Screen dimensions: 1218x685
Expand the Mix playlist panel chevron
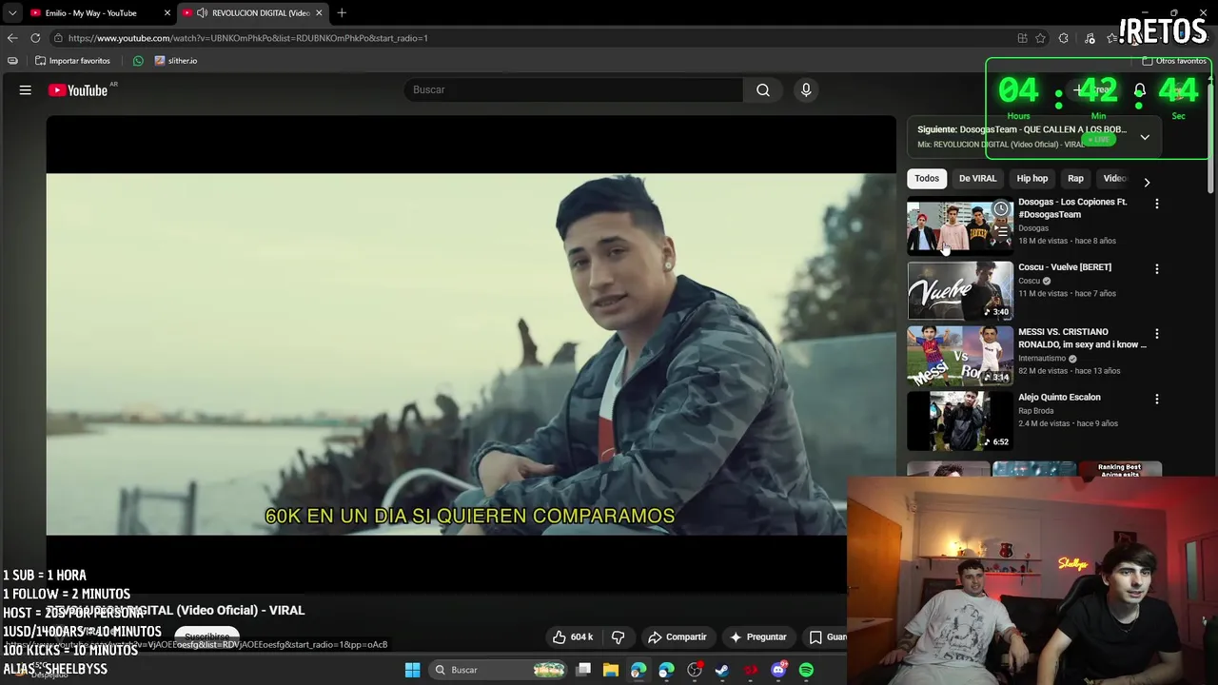1145,137
